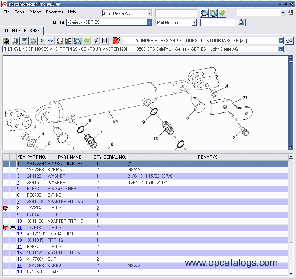The height and width of the screenshot is (279, 296).
Task: Click the first list layout icon
Action: (60, 41)
